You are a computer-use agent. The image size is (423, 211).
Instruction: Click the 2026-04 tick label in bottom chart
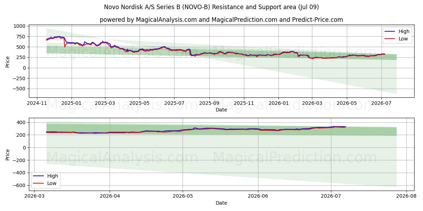(x=110, y=196)
